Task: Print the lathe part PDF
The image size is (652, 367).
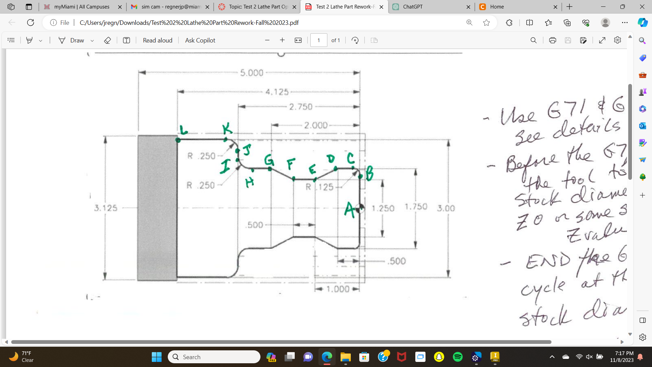Action: point(553,40)
